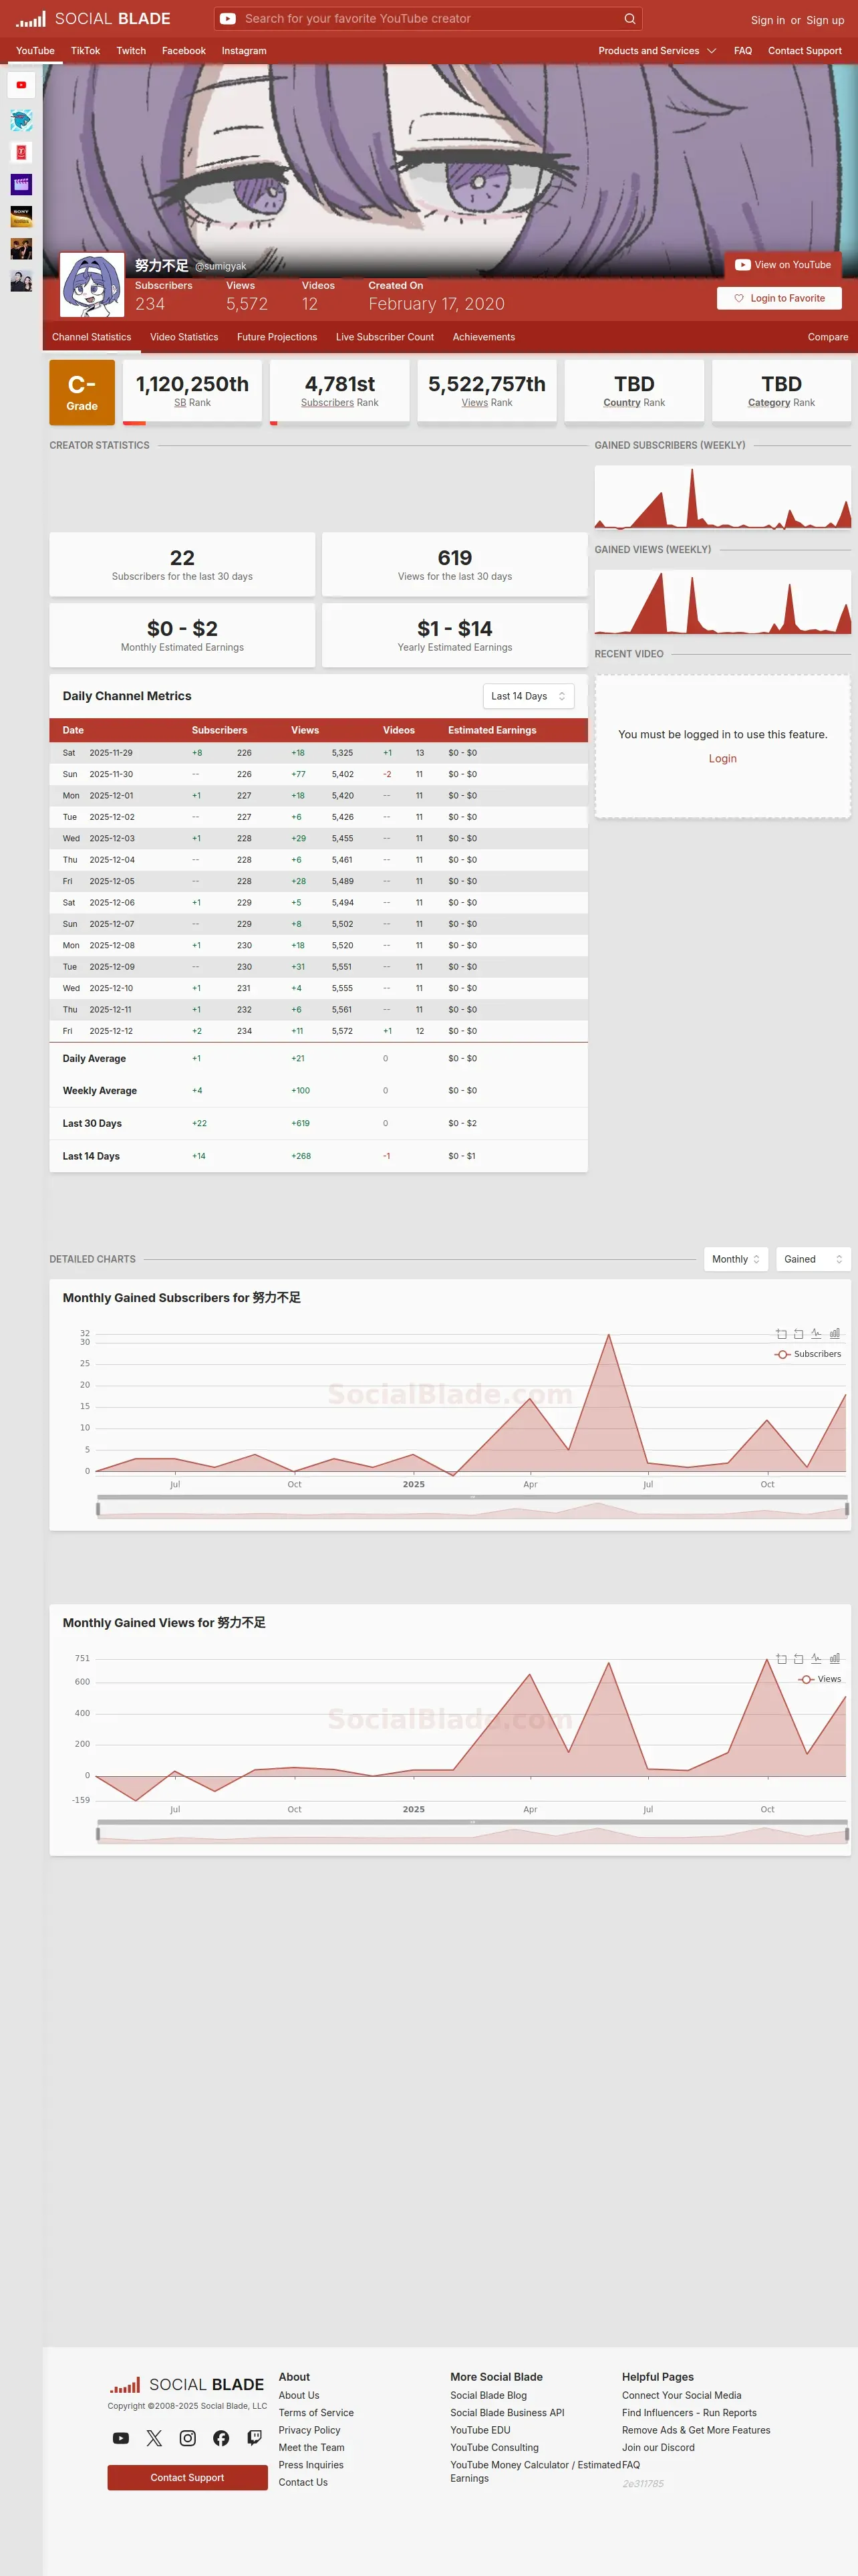Select the Facebook platform tab
858x2576 pixels.
184,51
